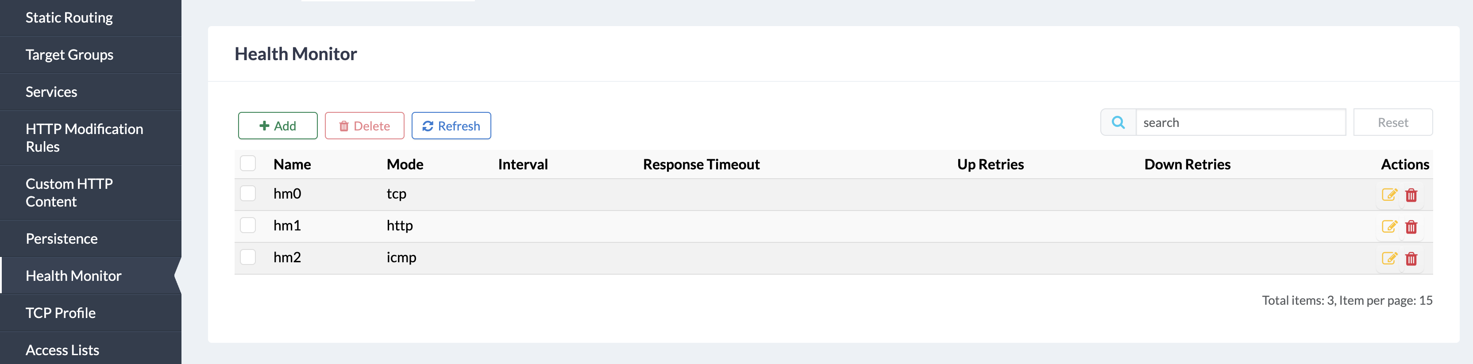Delete the hm1 monitor via trash icon
Image resolution: width=1473 pixels, height=364 pixels.
pos(1411,227)
